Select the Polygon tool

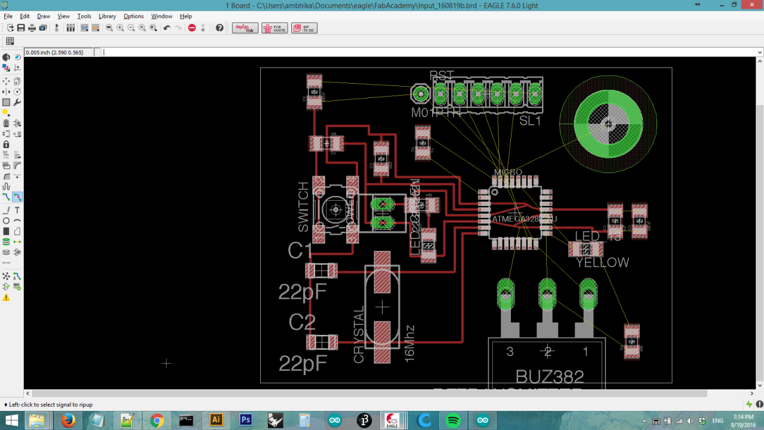coord(17,231)
